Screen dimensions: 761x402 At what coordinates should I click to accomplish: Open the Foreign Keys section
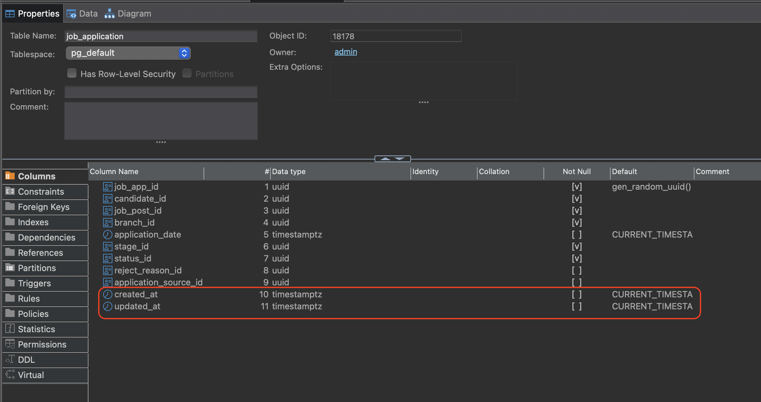(x=44, y=207)
